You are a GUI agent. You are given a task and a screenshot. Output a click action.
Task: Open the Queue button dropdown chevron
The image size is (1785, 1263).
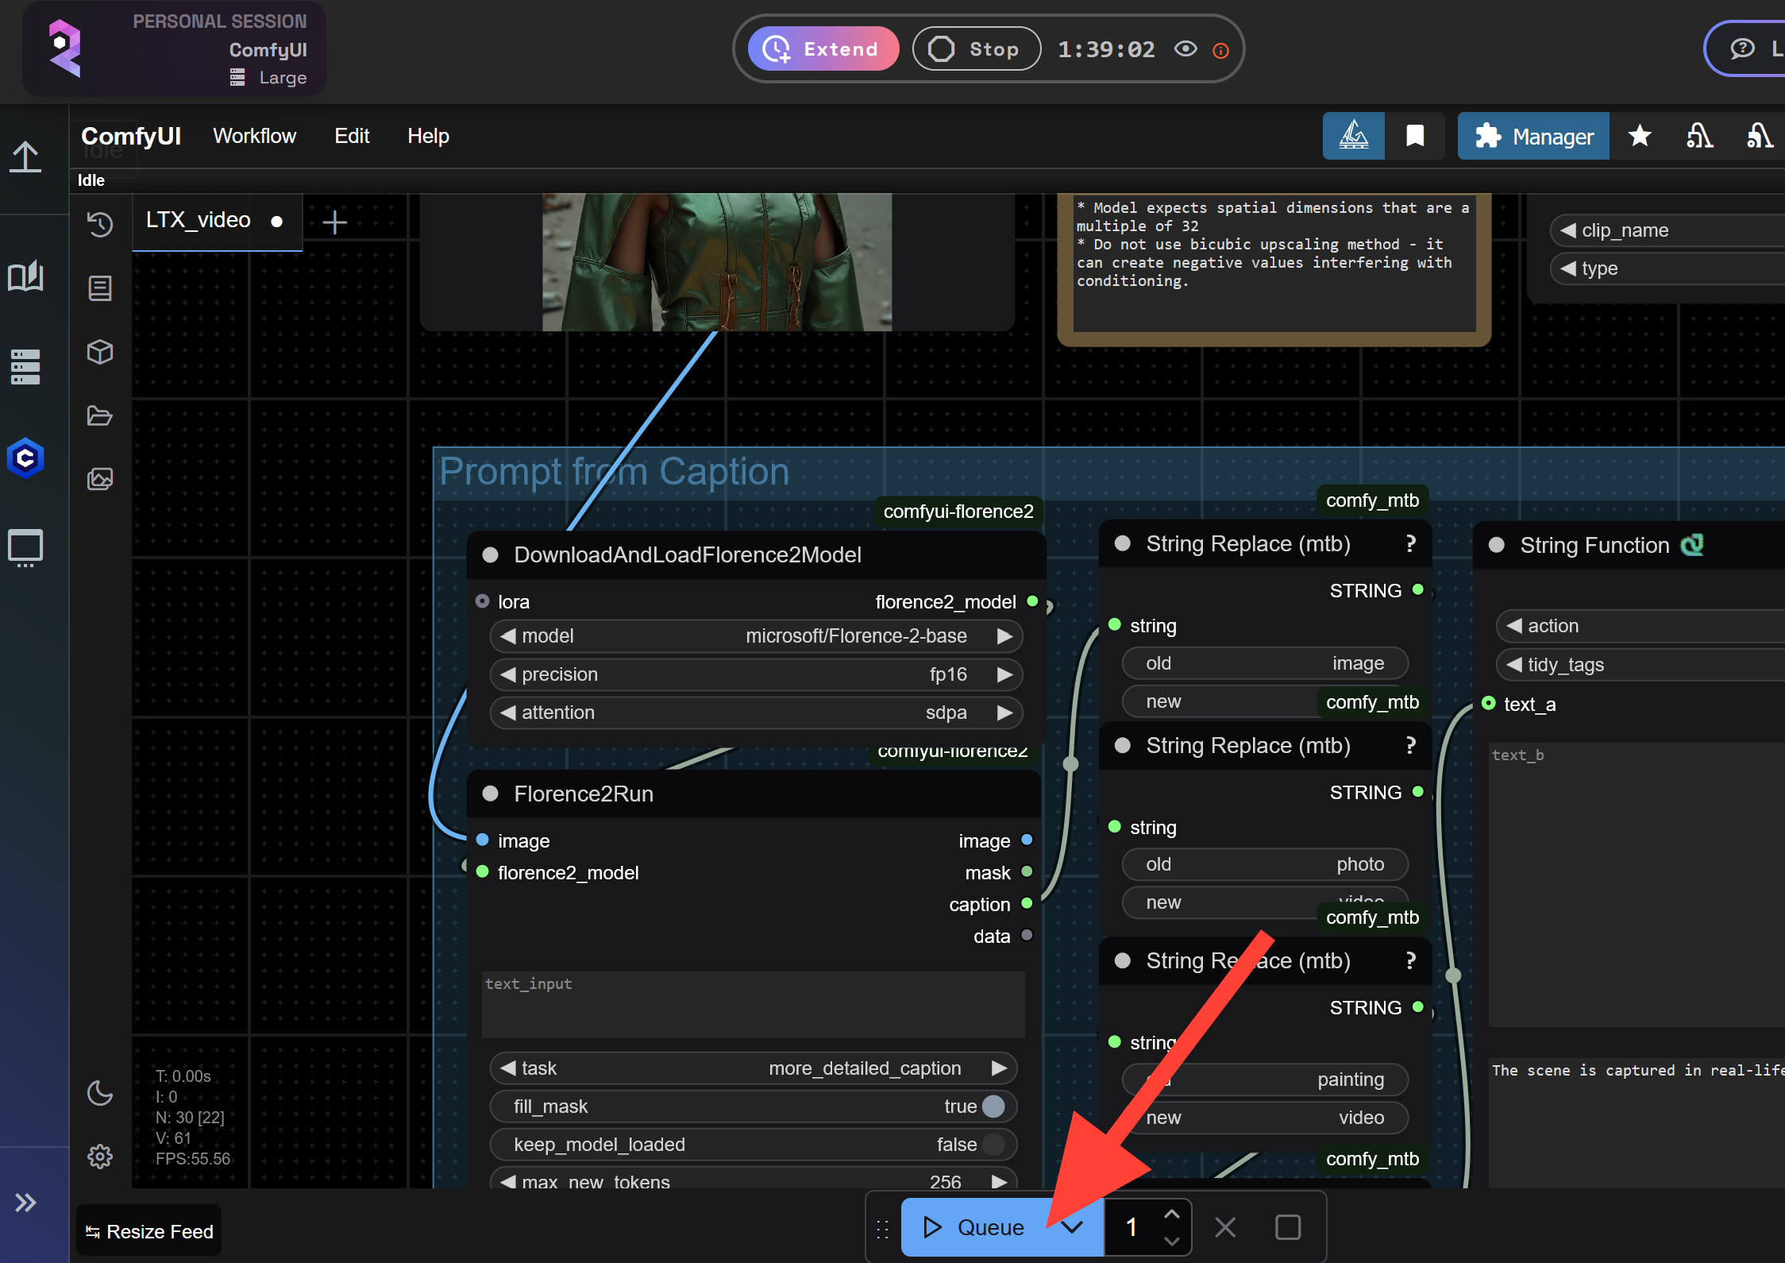tap(1073, 1226)
